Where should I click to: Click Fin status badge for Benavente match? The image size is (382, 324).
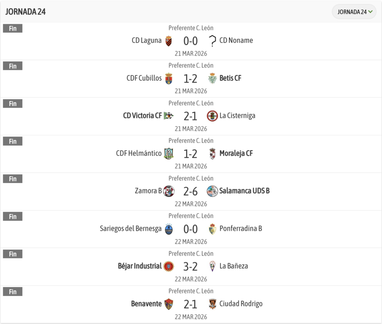[13, 292]
